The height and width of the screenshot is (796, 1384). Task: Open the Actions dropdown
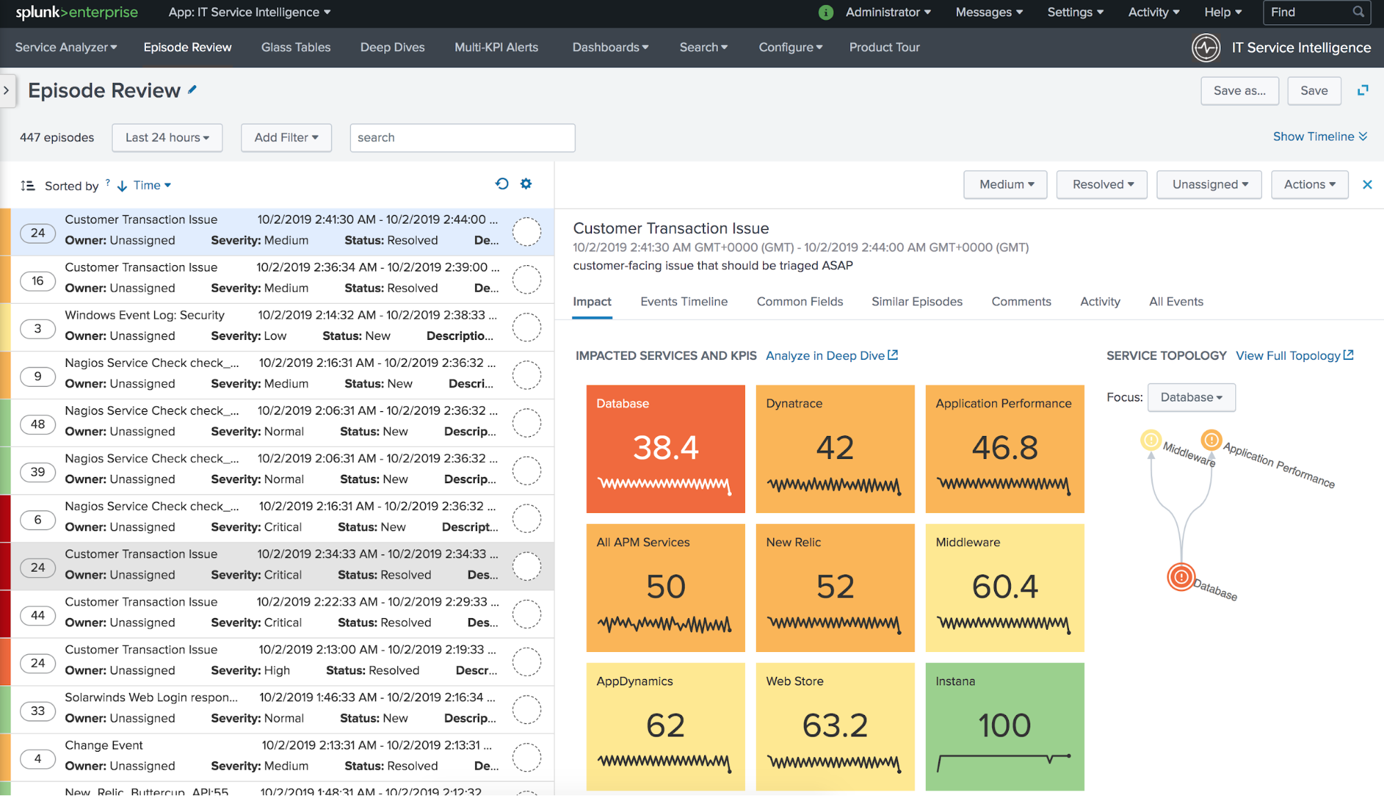pos(1309,185)
